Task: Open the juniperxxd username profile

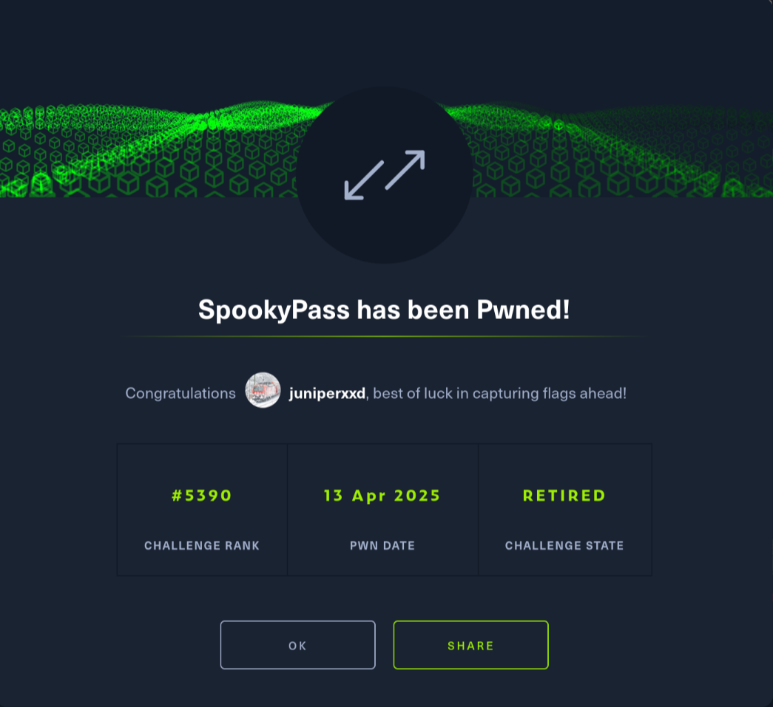Action: 328,393
